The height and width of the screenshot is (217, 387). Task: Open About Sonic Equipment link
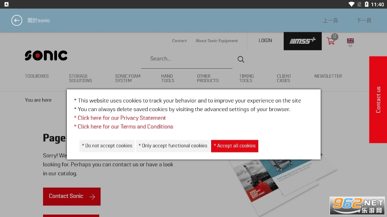217,41
